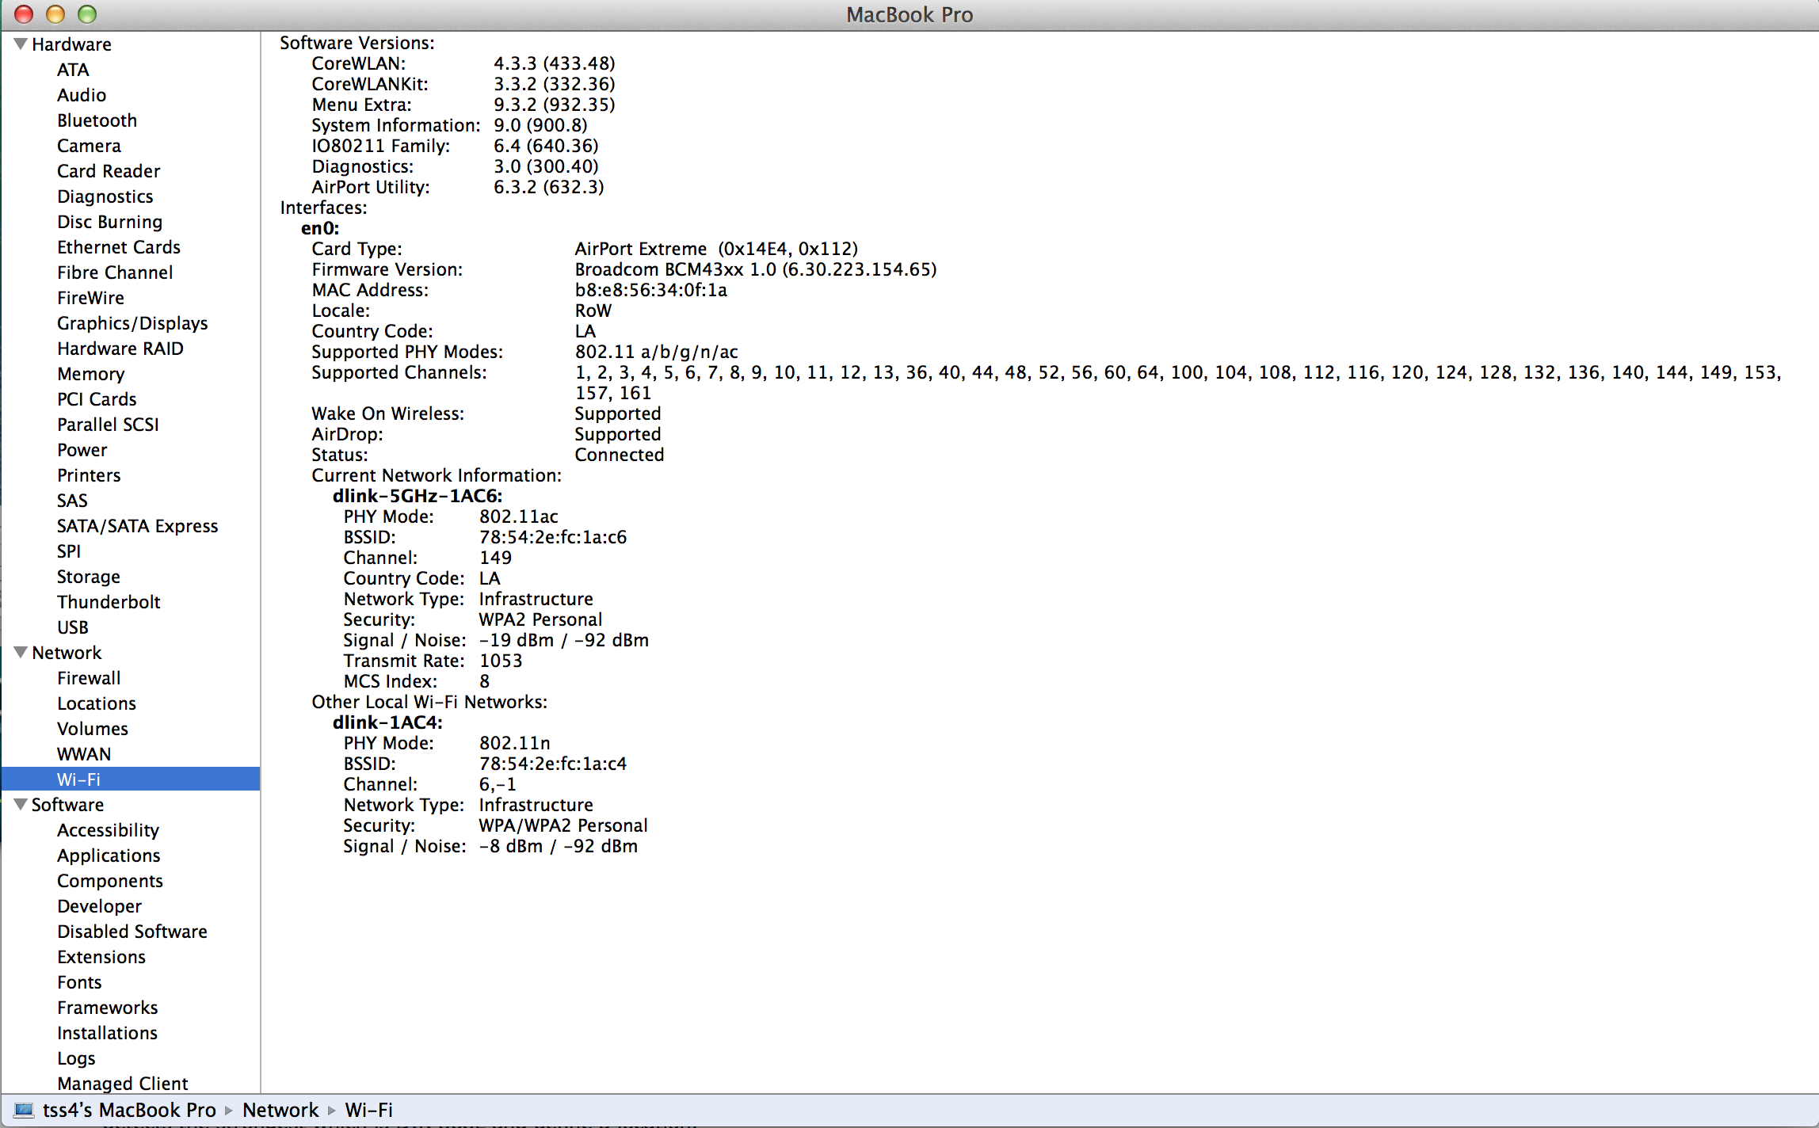The width and height of the screenshot is (1819, 1128).
Task: Select WWAN in the sidebar
Action: click(x=84, y=753)
